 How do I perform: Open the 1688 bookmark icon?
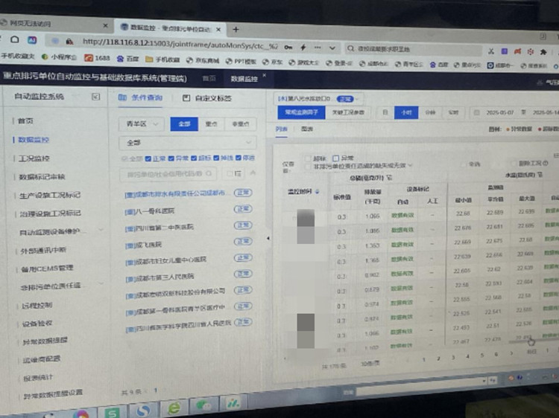coord(89,57)
